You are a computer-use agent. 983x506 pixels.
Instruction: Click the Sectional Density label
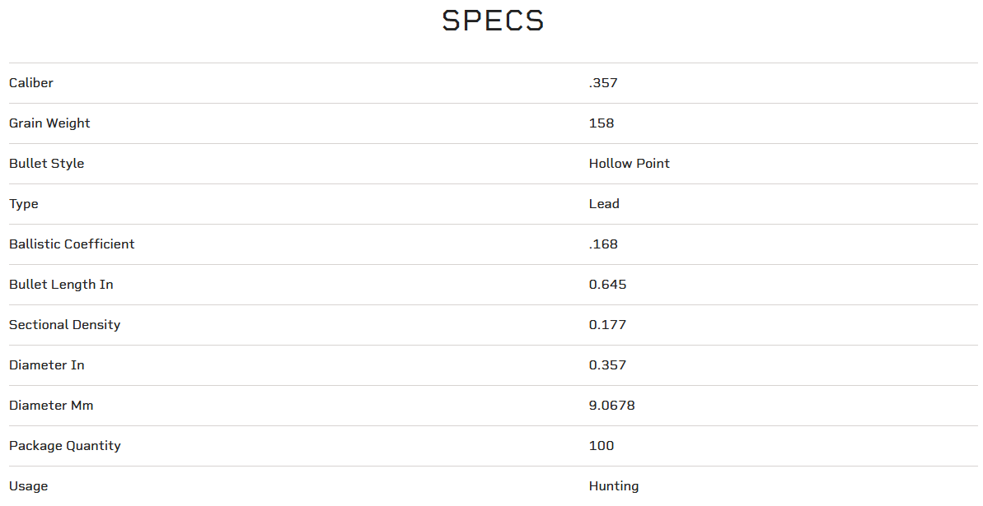(64, 325)
